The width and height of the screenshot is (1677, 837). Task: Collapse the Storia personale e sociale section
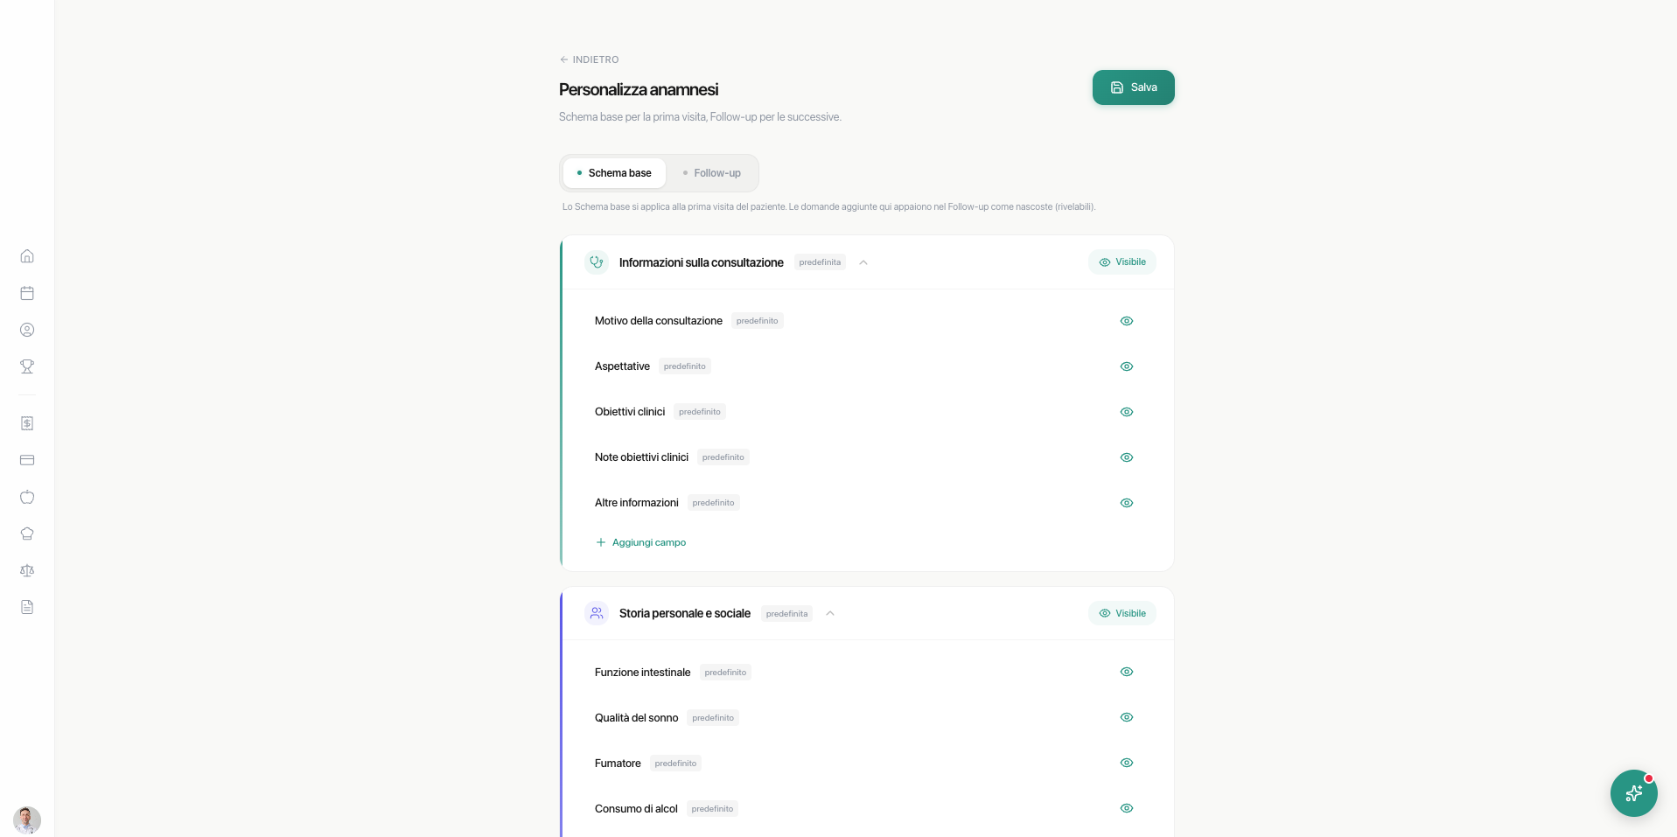830,613
